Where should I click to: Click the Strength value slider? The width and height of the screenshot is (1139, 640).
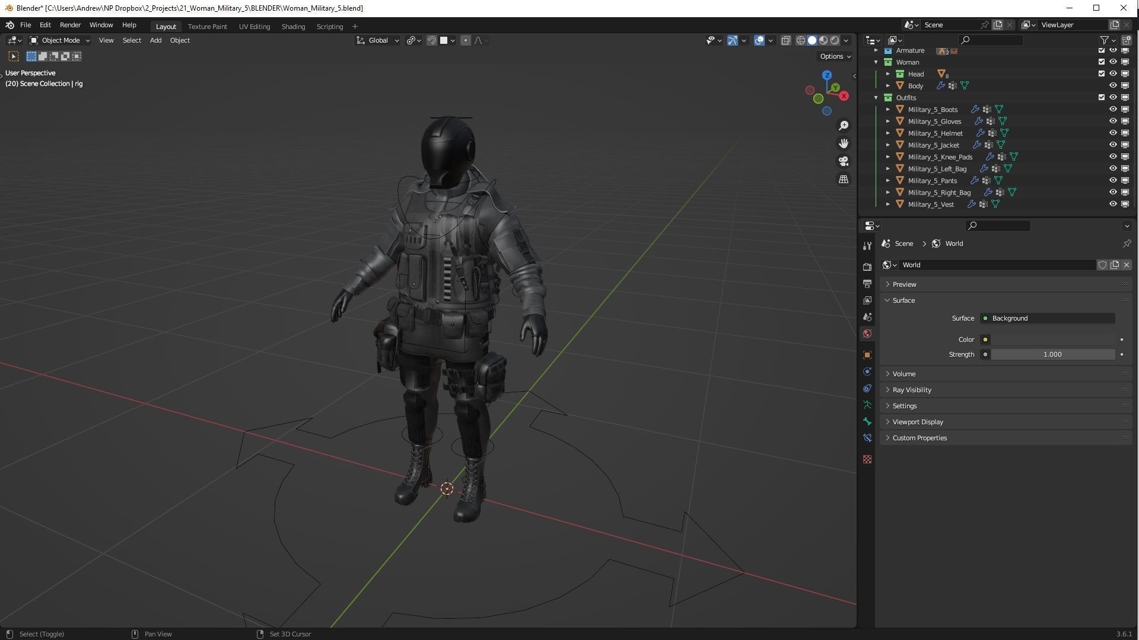pos(1053,354)
